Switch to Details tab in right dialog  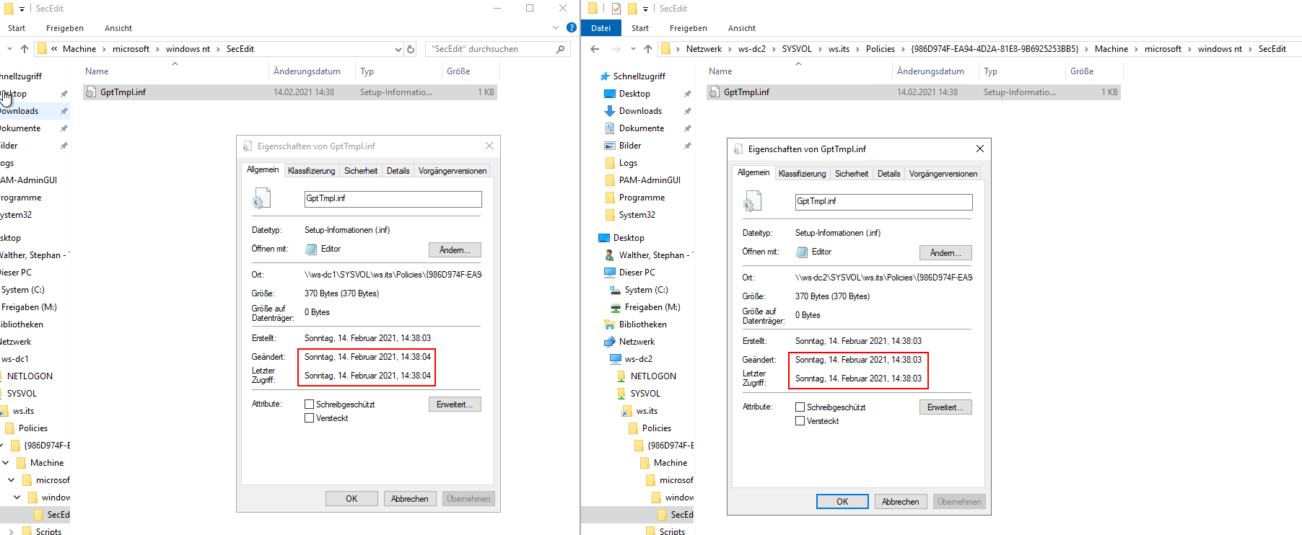click(x=888, y=174)
